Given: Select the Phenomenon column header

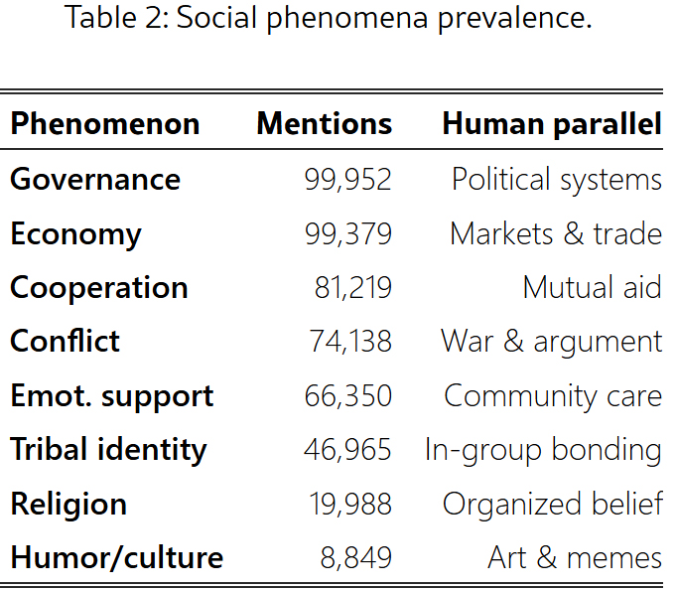Looking at the screenshot, I should (x=104, y=124).
